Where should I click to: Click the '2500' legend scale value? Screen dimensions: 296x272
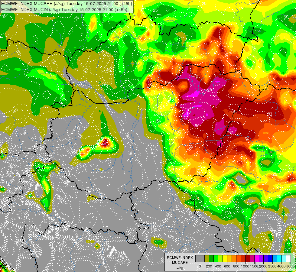(272, 266)
